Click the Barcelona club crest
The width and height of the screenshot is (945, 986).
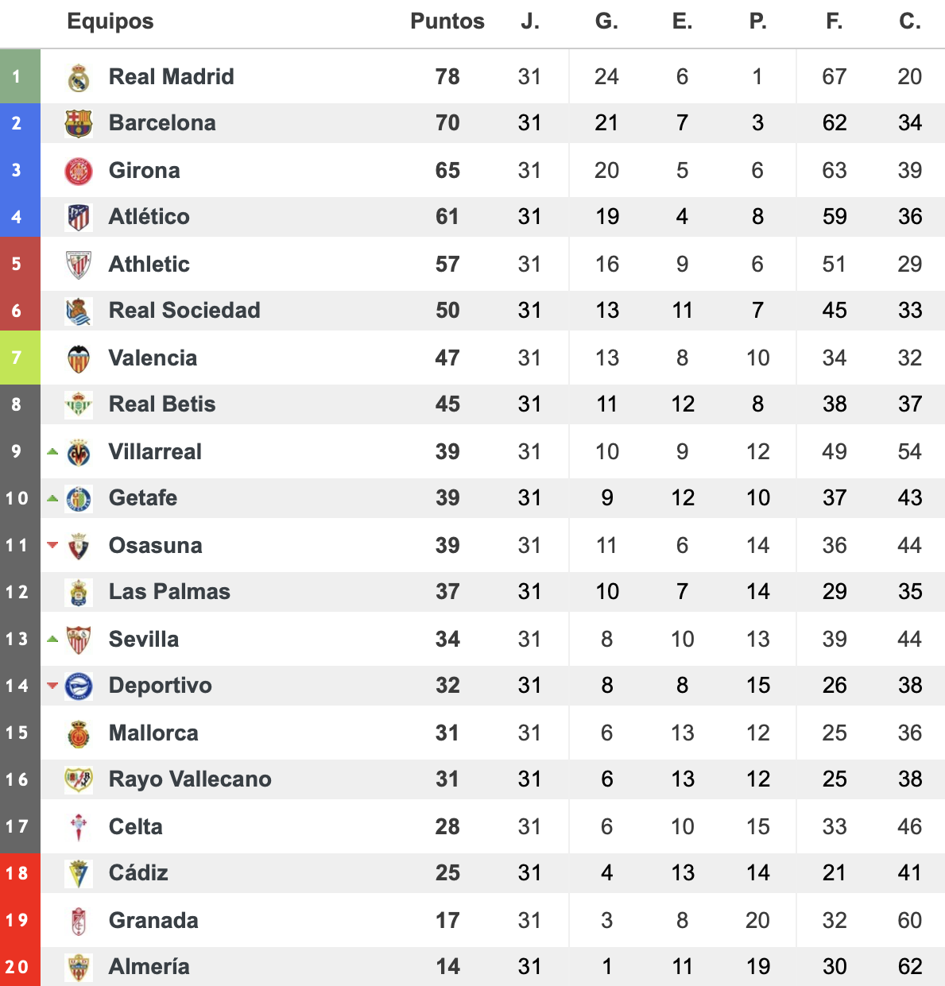click(x=79, y=123)
